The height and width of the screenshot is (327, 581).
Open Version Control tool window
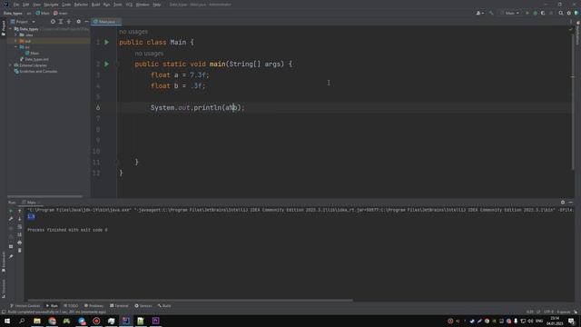pos(25,306)
